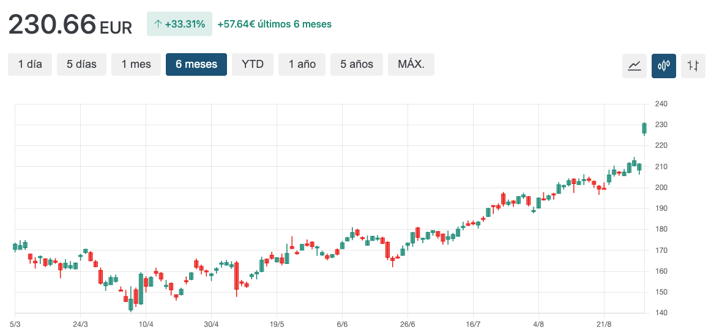This screenshot has height=333, width=711.
Task: Select the 1 día time range
Action: point(30,64)
